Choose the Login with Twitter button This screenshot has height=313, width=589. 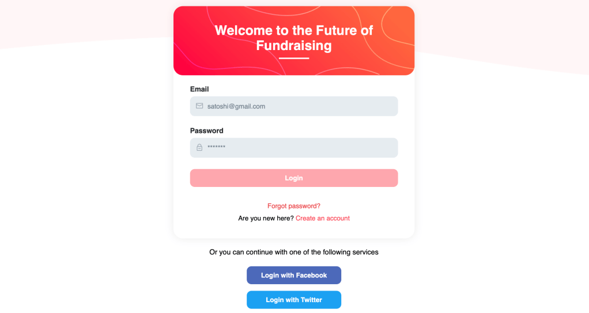click(294, 300)
